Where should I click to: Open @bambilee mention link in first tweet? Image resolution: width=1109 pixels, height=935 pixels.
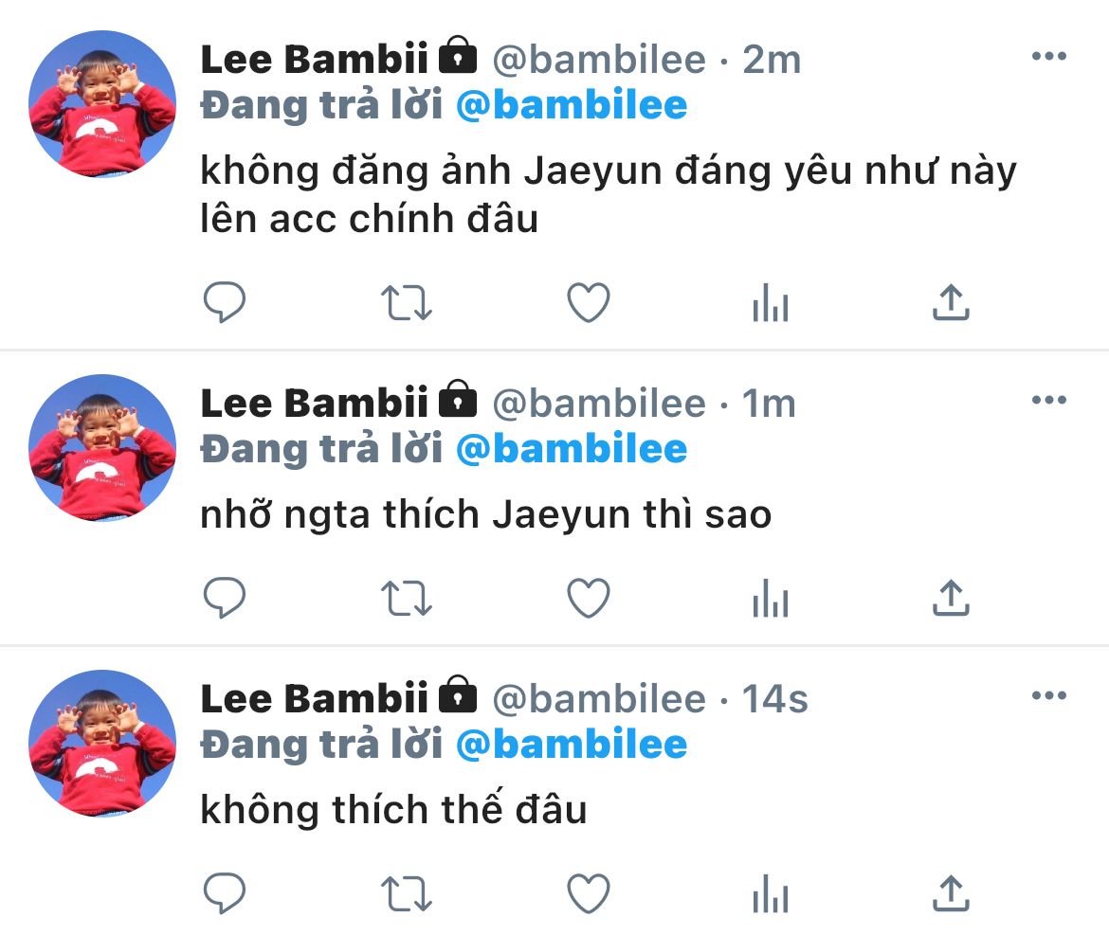[x=572, y=105]
